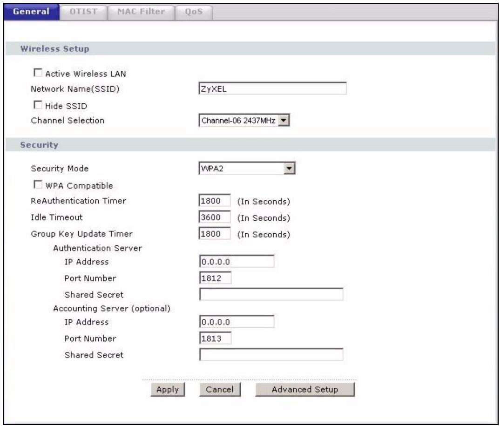
Task: Check the Hide SSID option
Action: [36, 105]
